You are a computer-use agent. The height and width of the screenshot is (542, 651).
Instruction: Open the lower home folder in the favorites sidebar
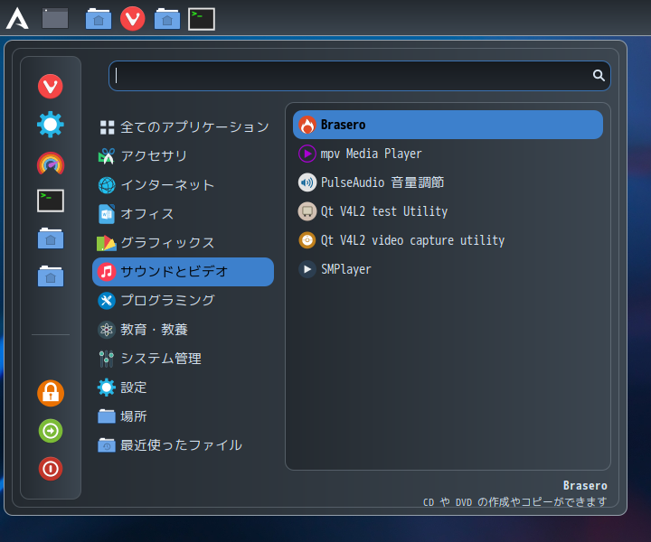coord(51,276)
